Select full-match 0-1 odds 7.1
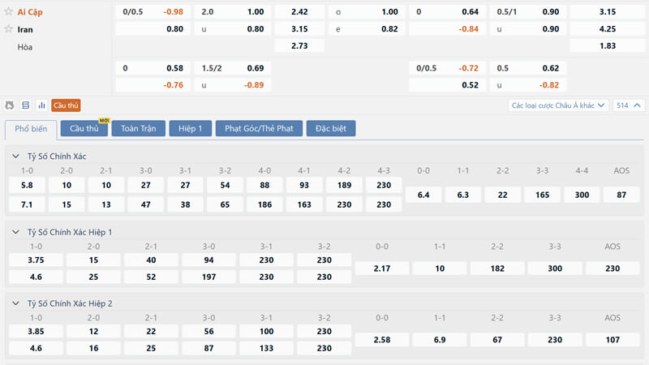This screenshot has width=649, height=365. 27,204
